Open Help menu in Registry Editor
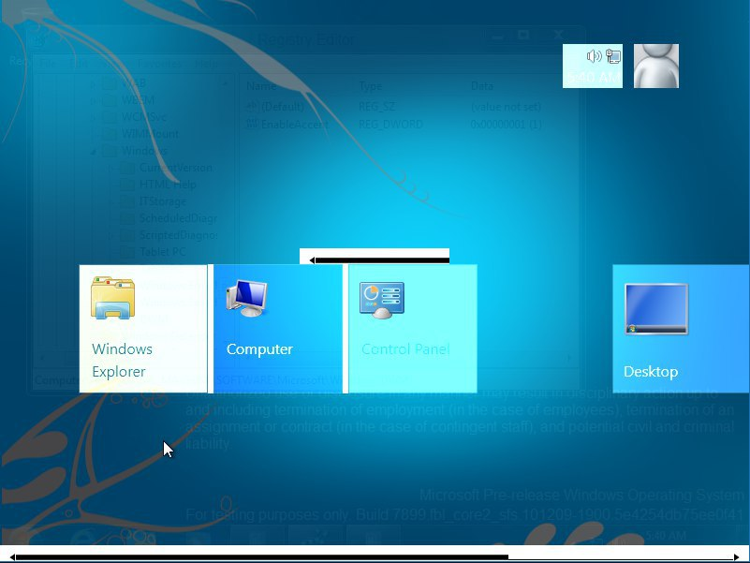 (x=206, y=63)
